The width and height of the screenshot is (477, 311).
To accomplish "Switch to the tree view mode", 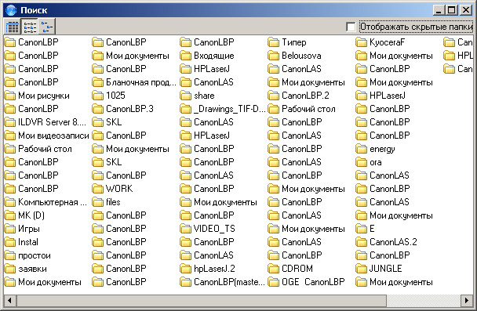I will 46,27.
